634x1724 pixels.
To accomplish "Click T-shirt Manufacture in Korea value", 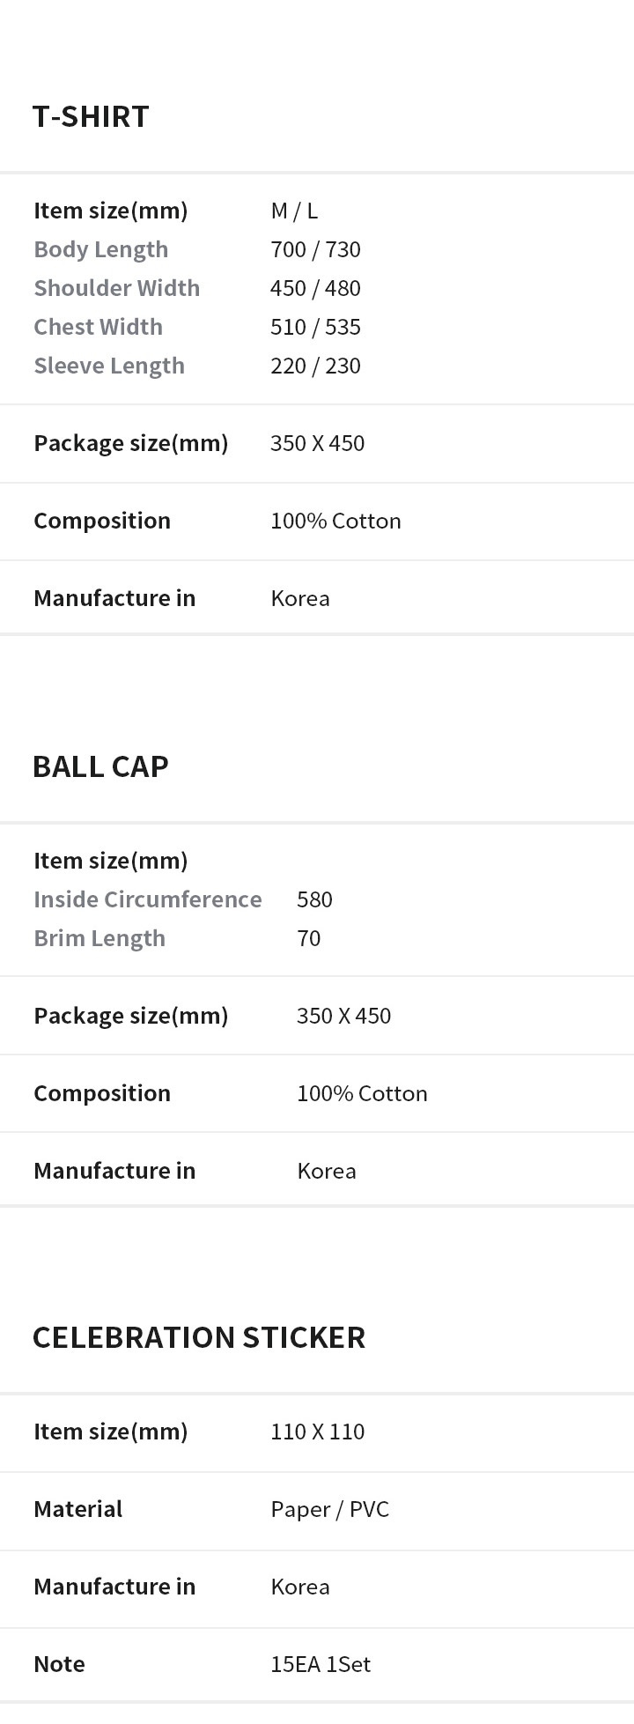I will coord(300,598).
